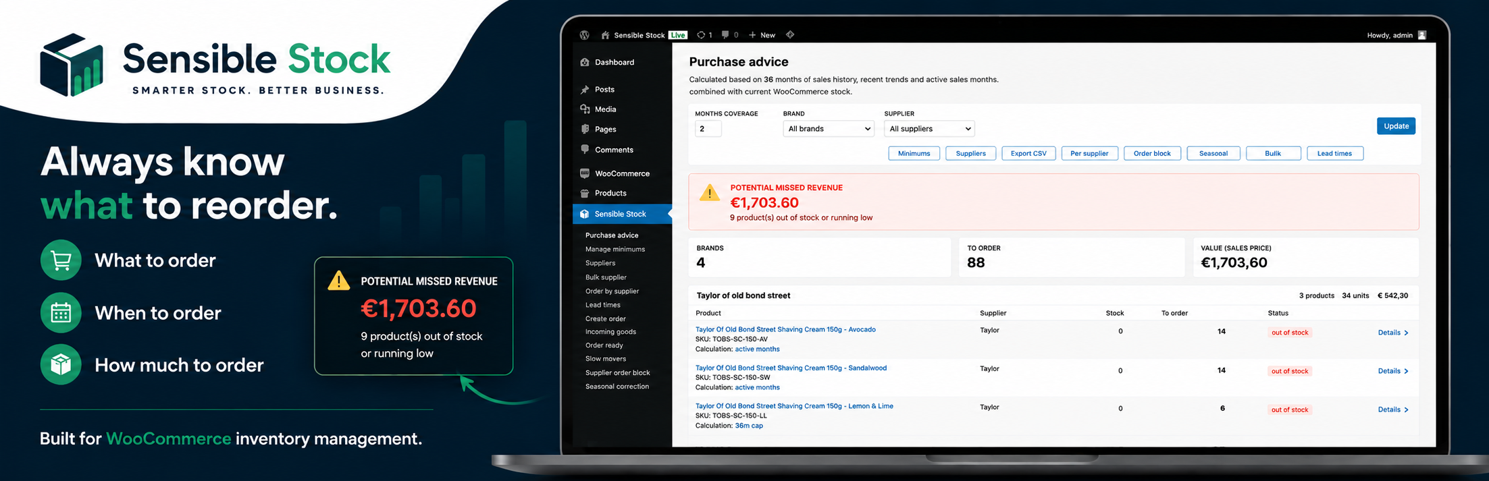Click the Export CSV button
The image size is (1489, 481).
pyautogui.click(x=1028, y=153)
